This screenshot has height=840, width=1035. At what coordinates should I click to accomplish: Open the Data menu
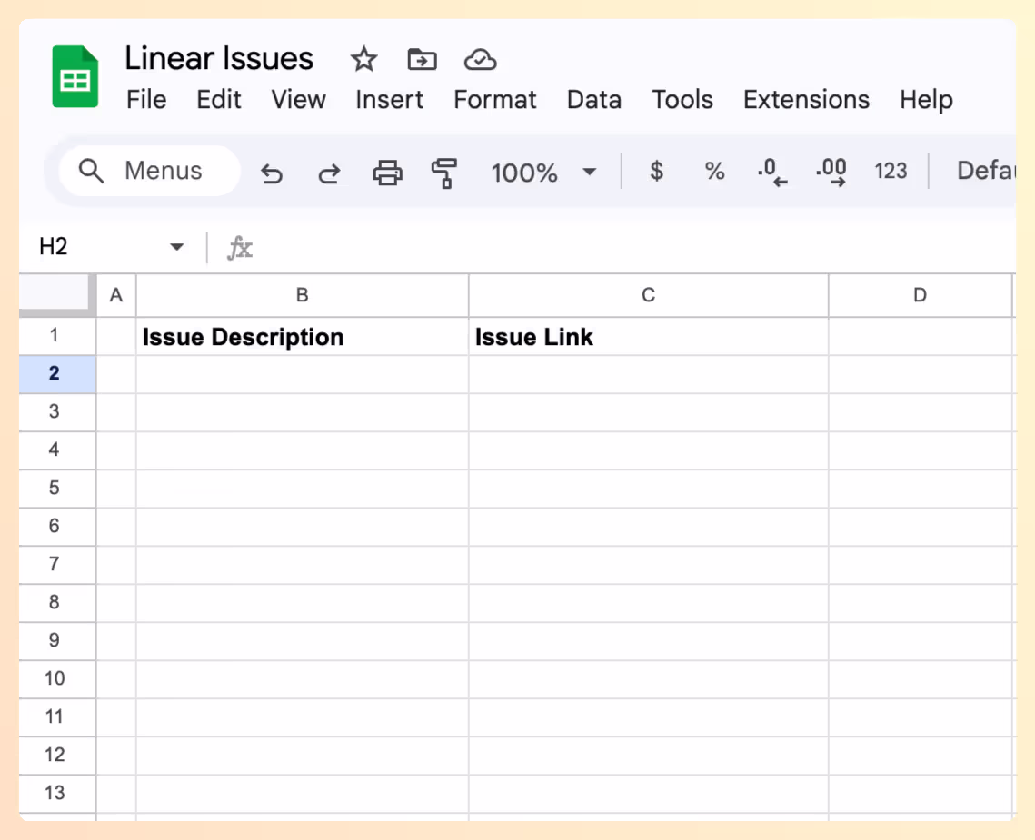(x=594, y=100)
